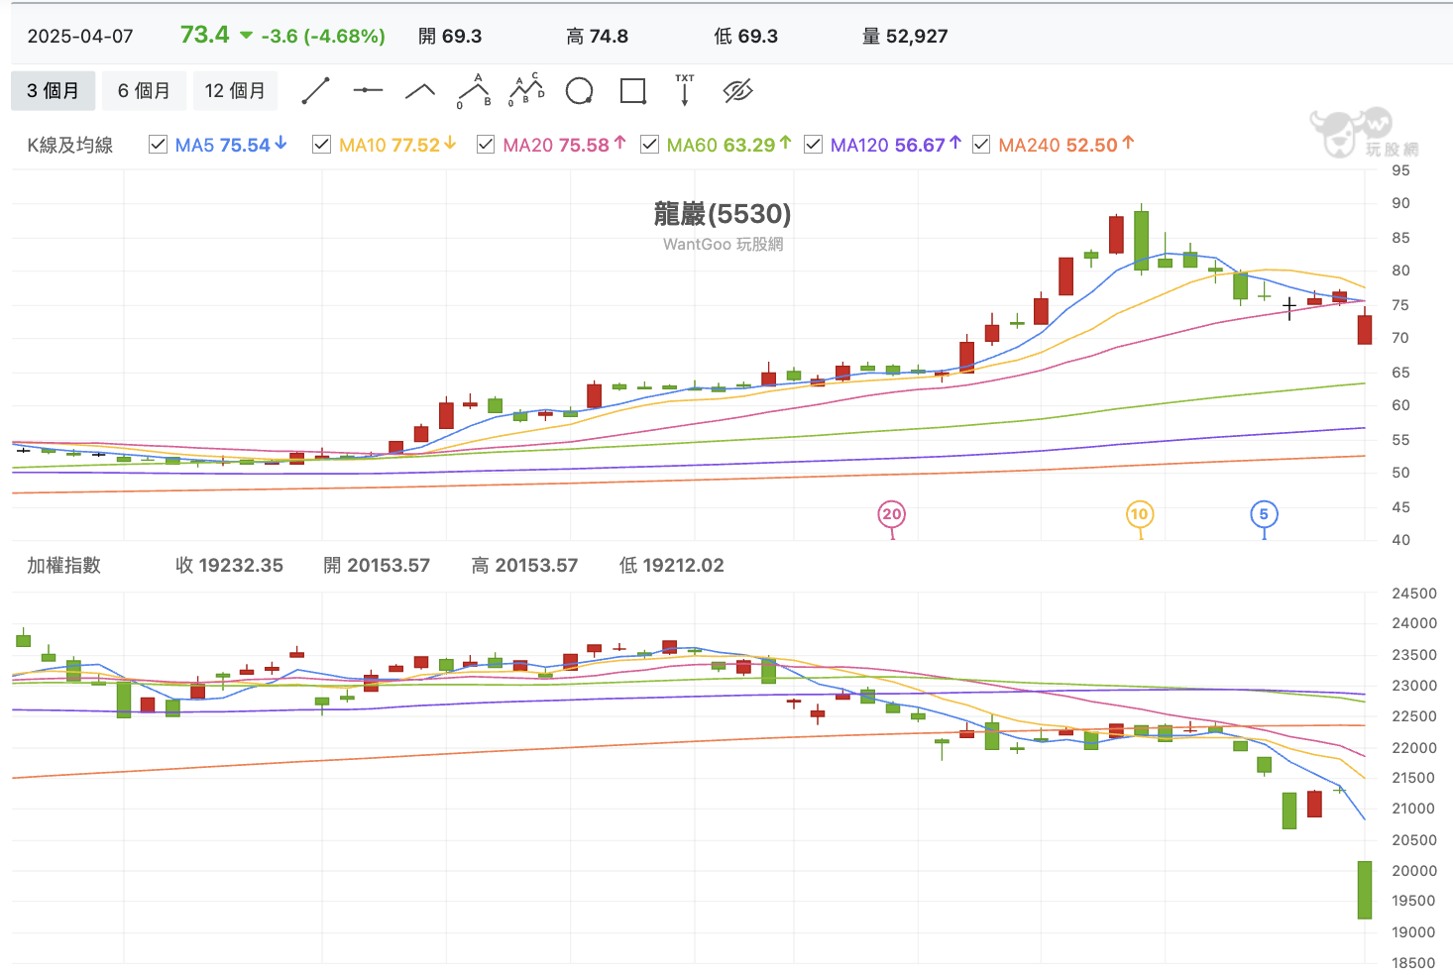Toggle the MA60 checkbox off
1453x975 pixels.
tap(649, 145)
